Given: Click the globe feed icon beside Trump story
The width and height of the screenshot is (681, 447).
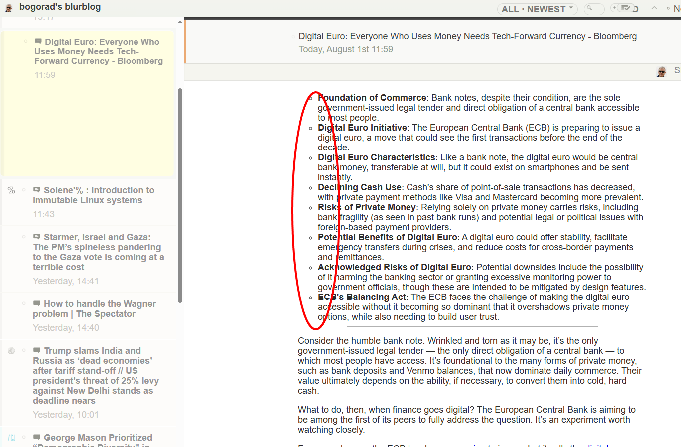Looking at the screenshot, I should click(11, 351).
